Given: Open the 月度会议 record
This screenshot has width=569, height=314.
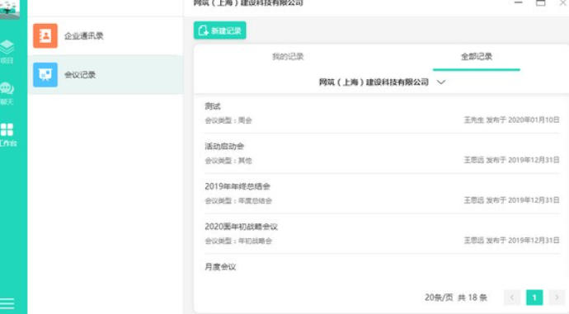Looking at the screenshot, I should point(220,267).
